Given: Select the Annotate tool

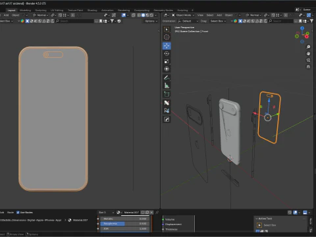Looking at the screenshot, I should pos(167,78).
